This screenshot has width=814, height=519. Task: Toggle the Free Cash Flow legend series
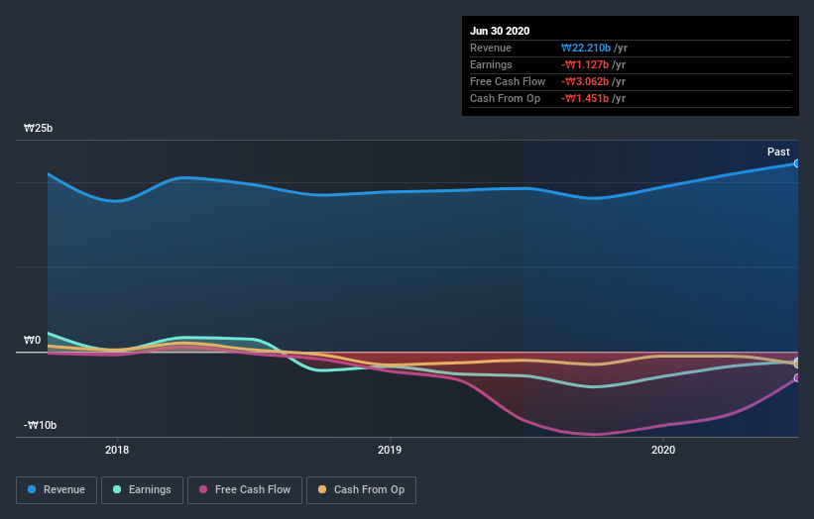[245, 490]
